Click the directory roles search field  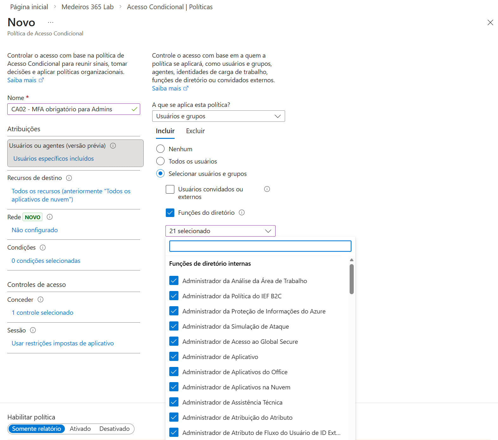click(260, 246)
